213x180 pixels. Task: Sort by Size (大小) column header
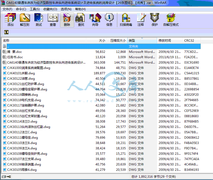[96, 40]
